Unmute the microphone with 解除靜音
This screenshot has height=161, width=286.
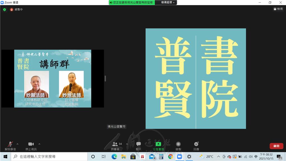[x=10, y=146]
